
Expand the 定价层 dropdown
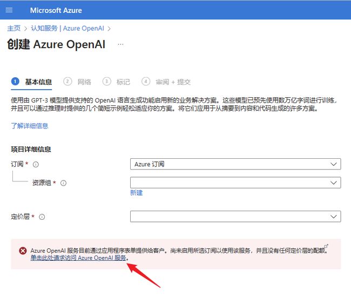coord(235,217)
